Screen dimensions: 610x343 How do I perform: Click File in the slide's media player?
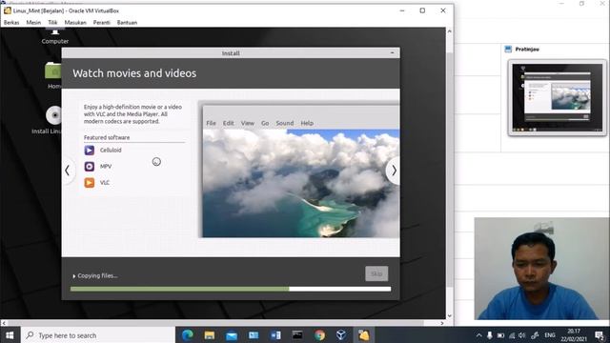click(x=211, y=123)
